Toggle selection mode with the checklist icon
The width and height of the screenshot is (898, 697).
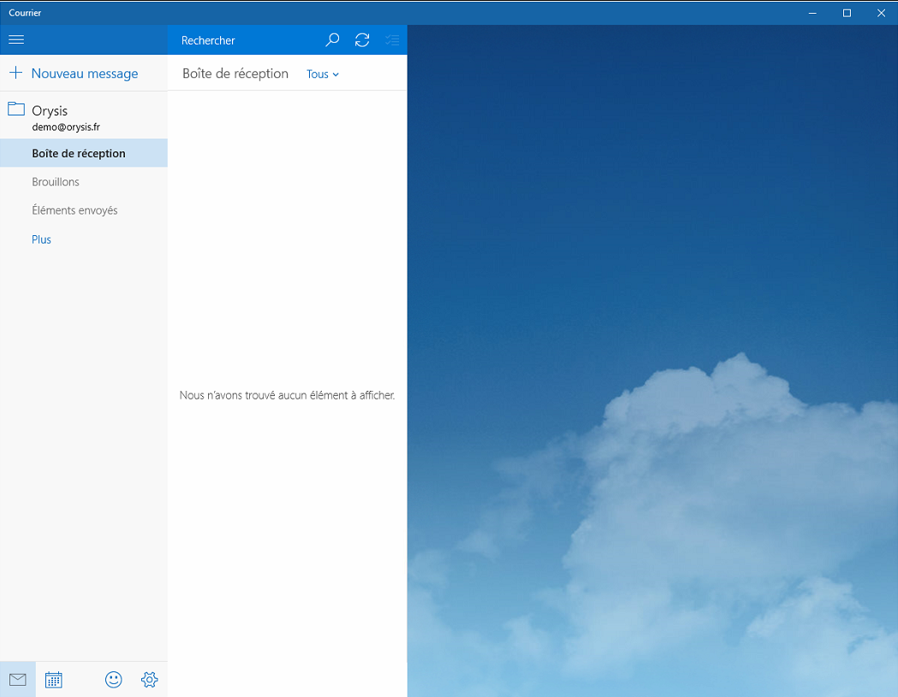point(392,39)
